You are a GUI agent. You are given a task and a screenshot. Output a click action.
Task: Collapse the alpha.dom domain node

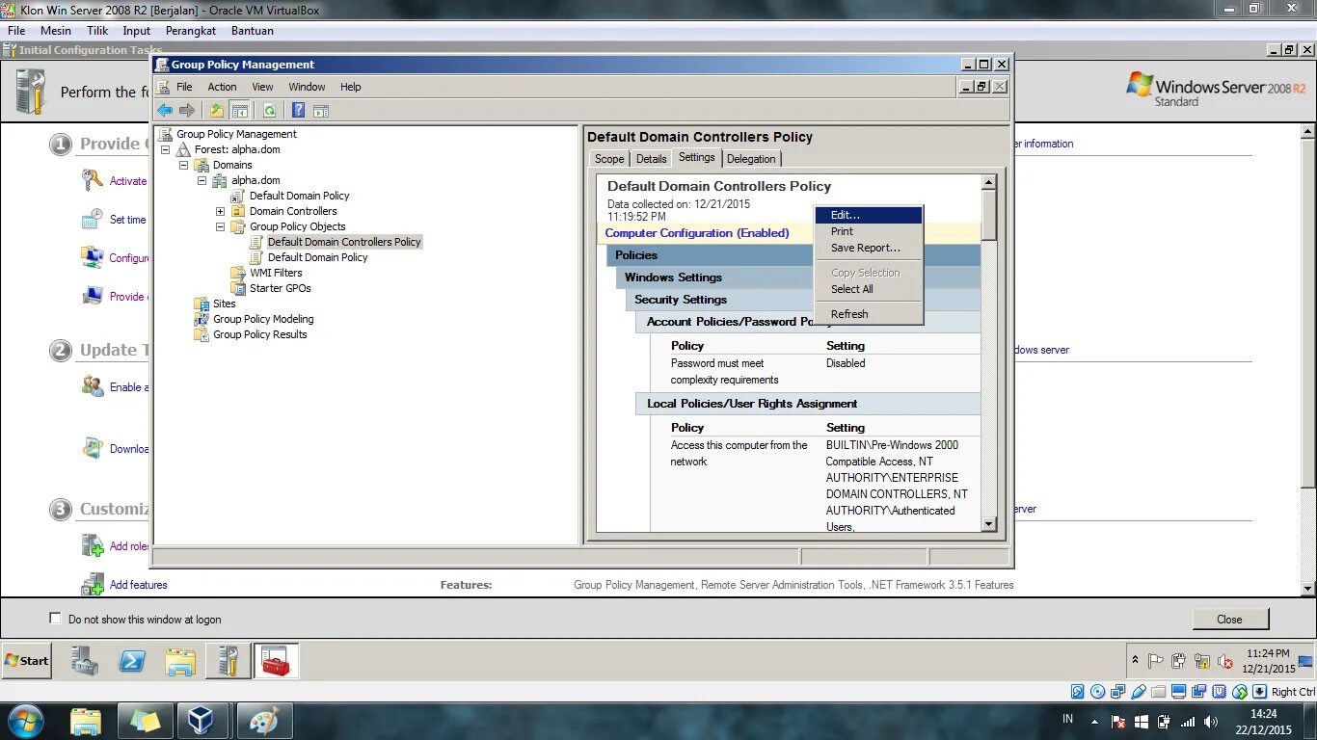coord(202,180)
